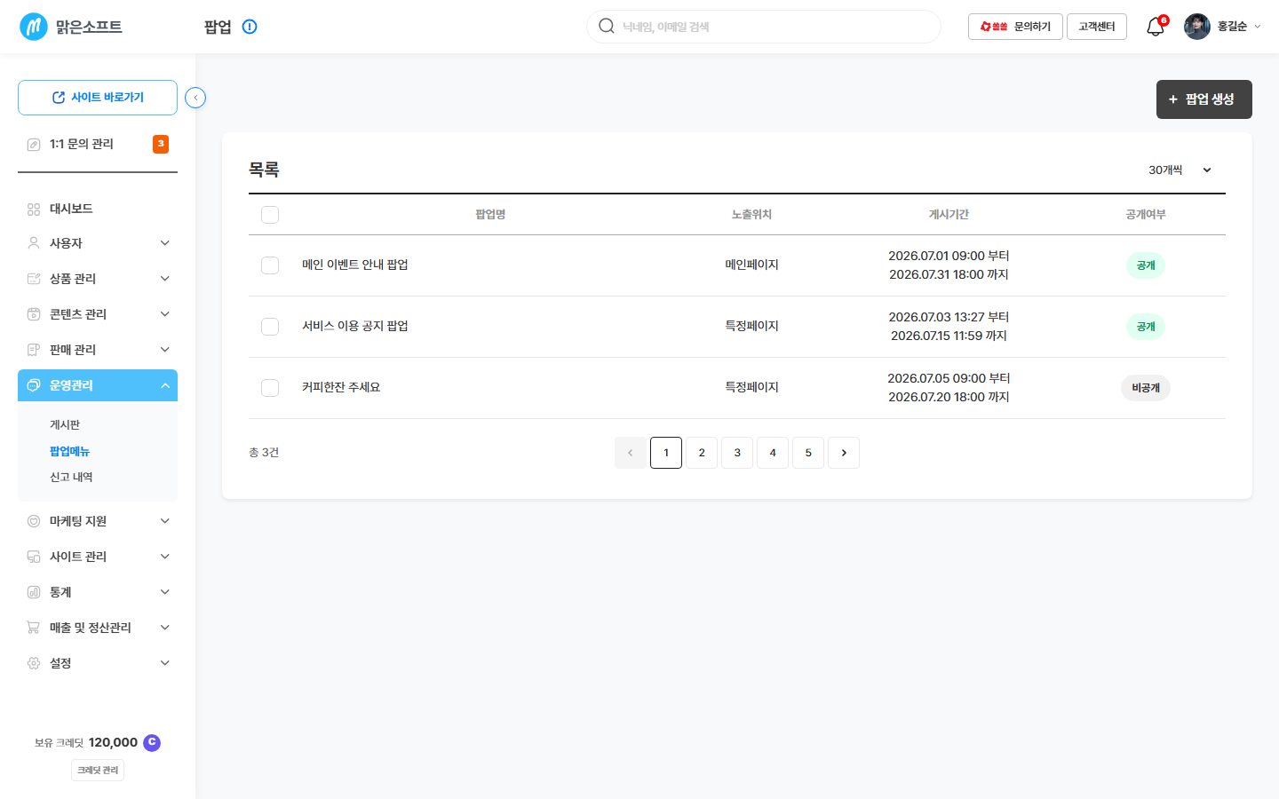Viewport: 1279px width, 799px height.
Task: Select current page 1 button
Action: pyautogui.click(x=666, y=453)
